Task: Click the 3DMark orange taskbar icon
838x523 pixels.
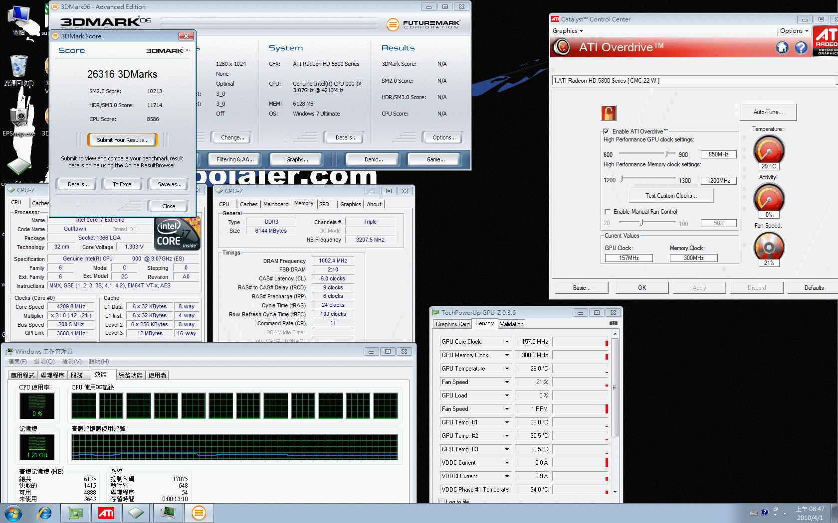Action: (x=199, y=513)
